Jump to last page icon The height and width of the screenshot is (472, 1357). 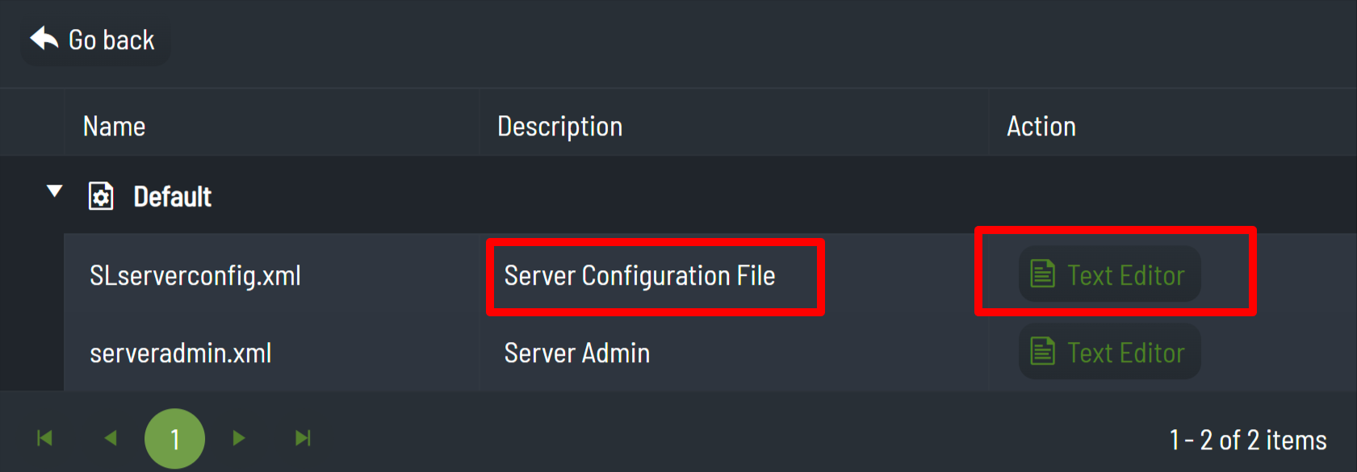[x=303, y=438]
